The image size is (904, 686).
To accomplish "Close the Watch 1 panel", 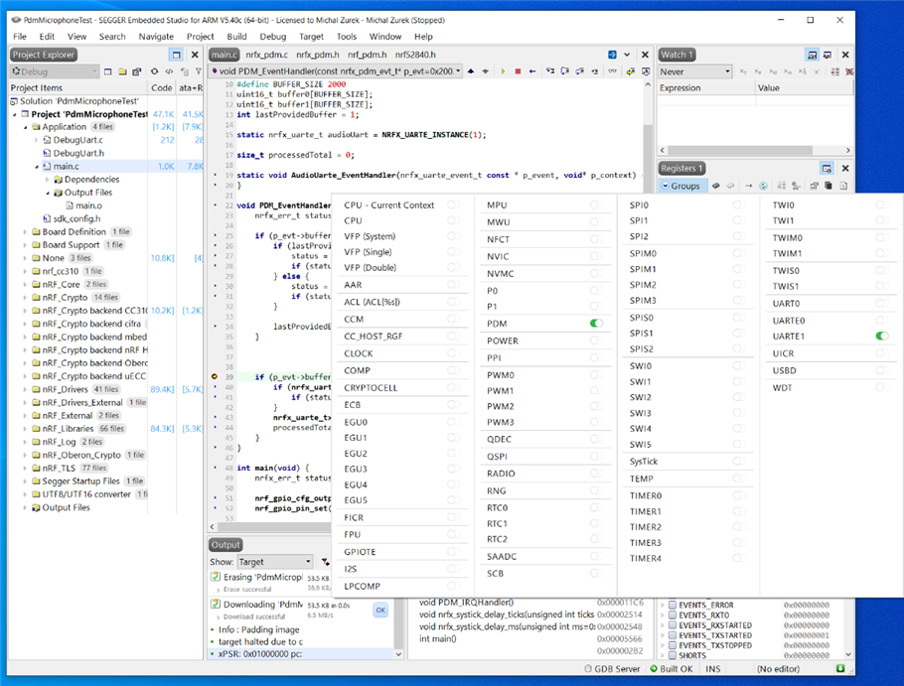I will 844,55.
